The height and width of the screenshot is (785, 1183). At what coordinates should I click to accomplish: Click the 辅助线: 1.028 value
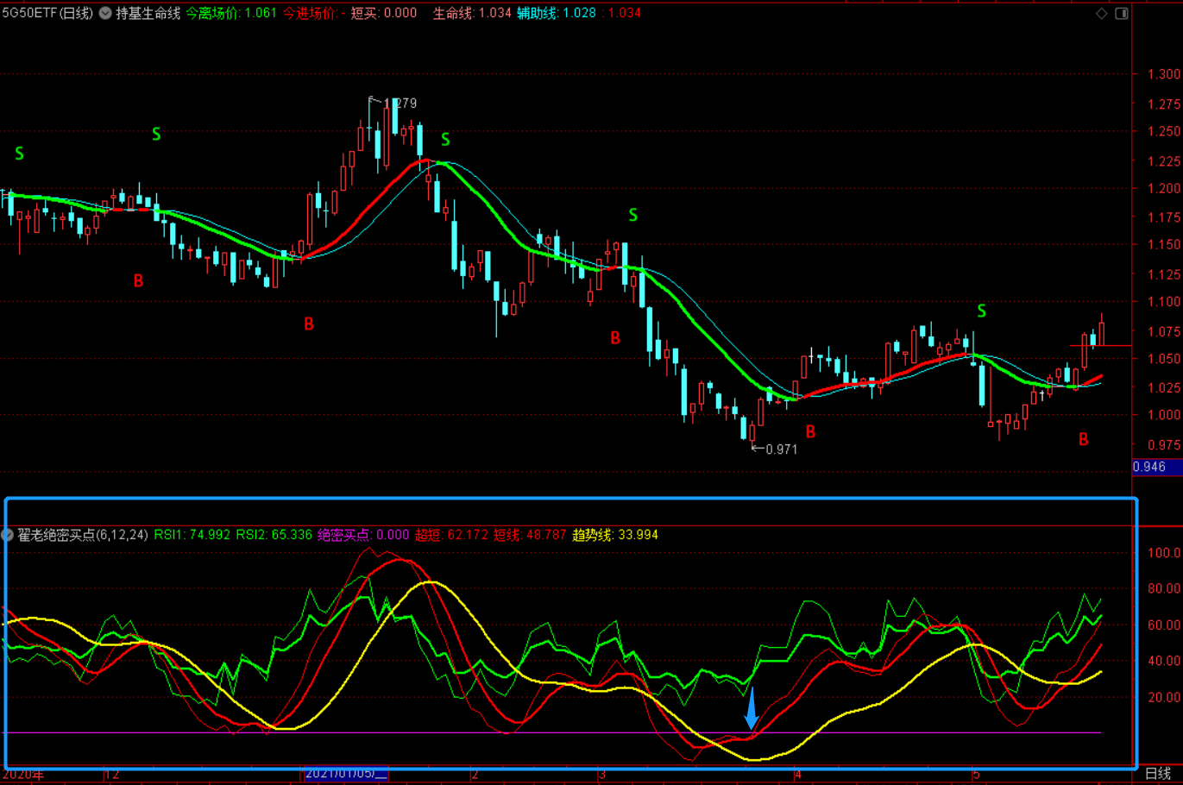click(x=557, y=13)
